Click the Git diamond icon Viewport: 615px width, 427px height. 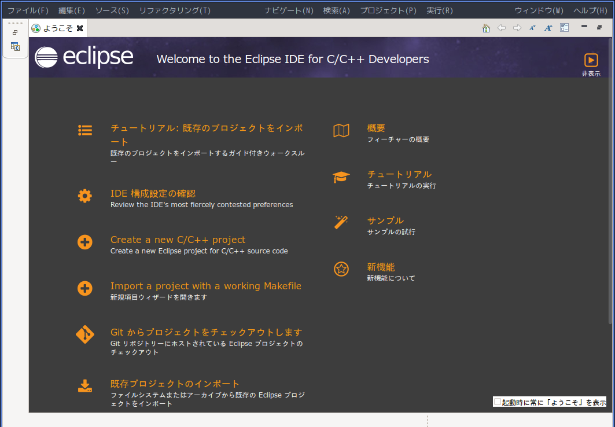(85, 334)
